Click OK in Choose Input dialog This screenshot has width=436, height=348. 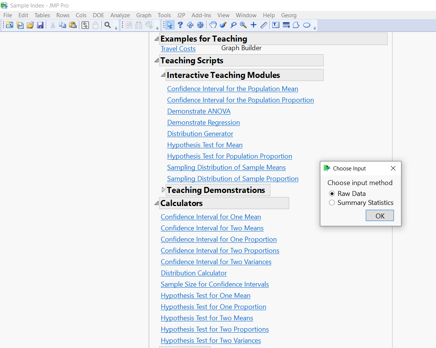pyautogui.click(x=380, y=215)
